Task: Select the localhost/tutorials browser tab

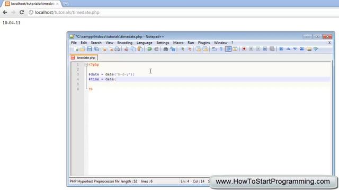Action: (x=32, y=4)
